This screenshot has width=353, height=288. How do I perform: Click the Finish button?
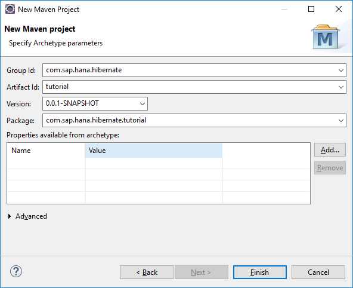click(260, 272)
